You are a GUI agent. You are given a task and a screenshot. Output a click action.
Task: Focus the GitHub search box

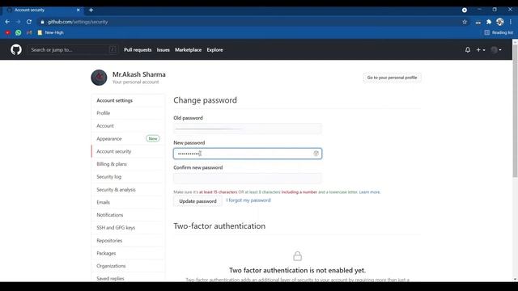(72, 50)
